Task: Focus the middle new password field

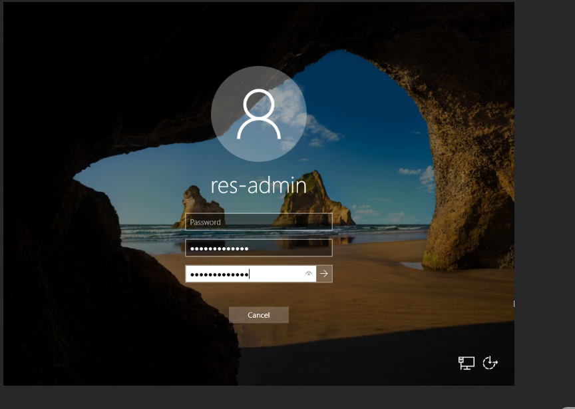Action: pyautogui.click(x=259, y=248)
